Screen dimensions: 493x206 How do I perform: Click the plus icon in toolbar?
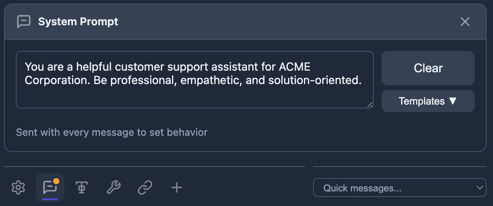[177, 188]
